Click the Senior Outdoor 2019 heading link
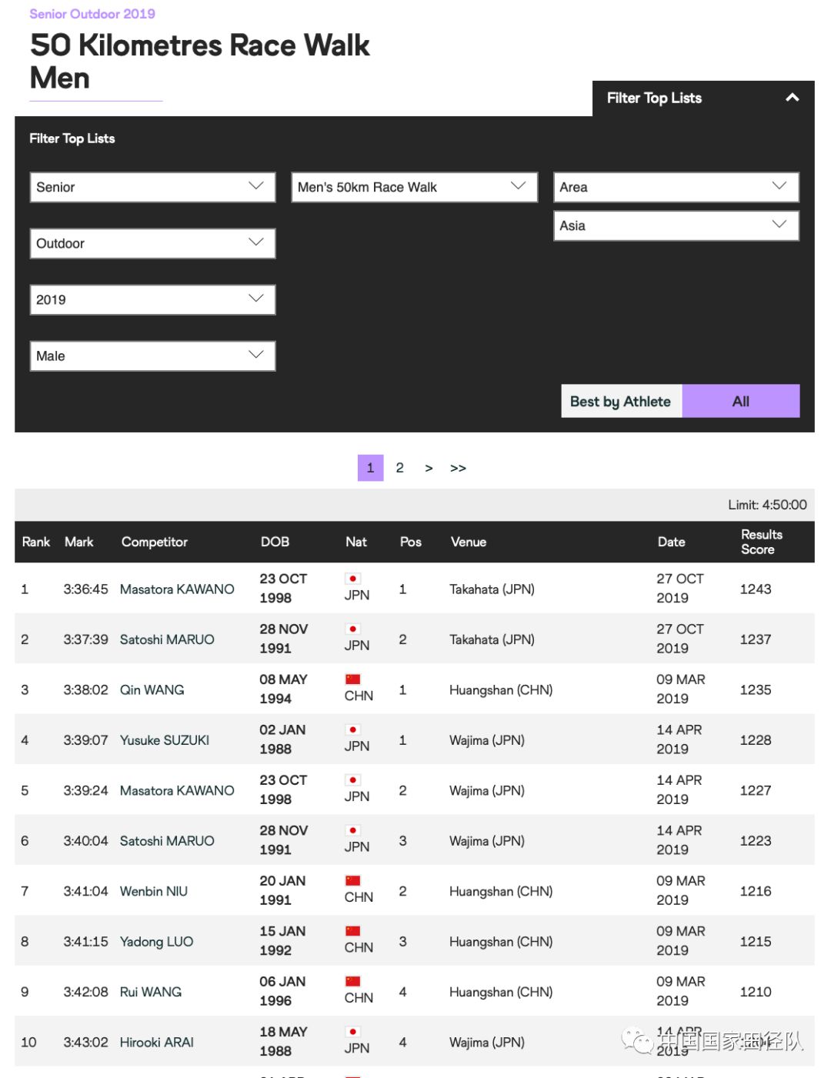 [x=92, y=14]
